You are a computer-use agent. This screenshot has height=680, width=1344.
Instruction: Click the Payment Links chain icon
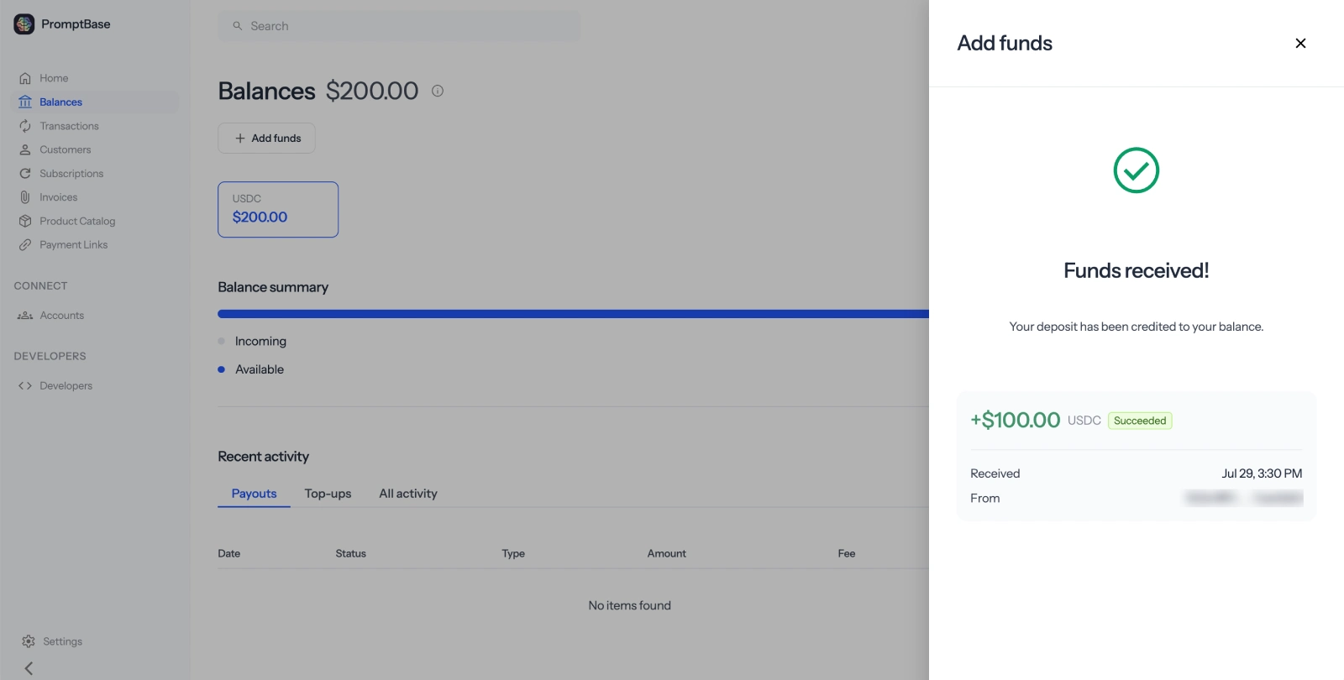point(25,245)
